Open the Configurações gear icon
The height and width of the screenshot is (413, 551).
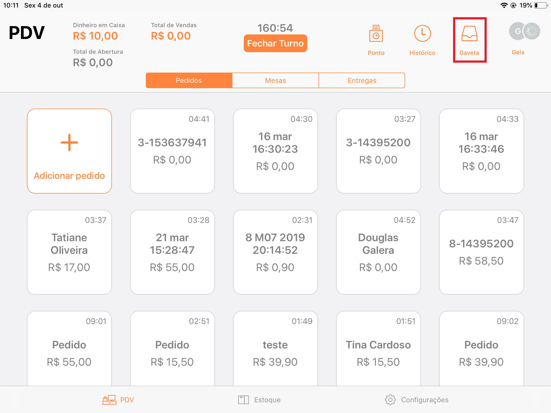tap(390, 400)
